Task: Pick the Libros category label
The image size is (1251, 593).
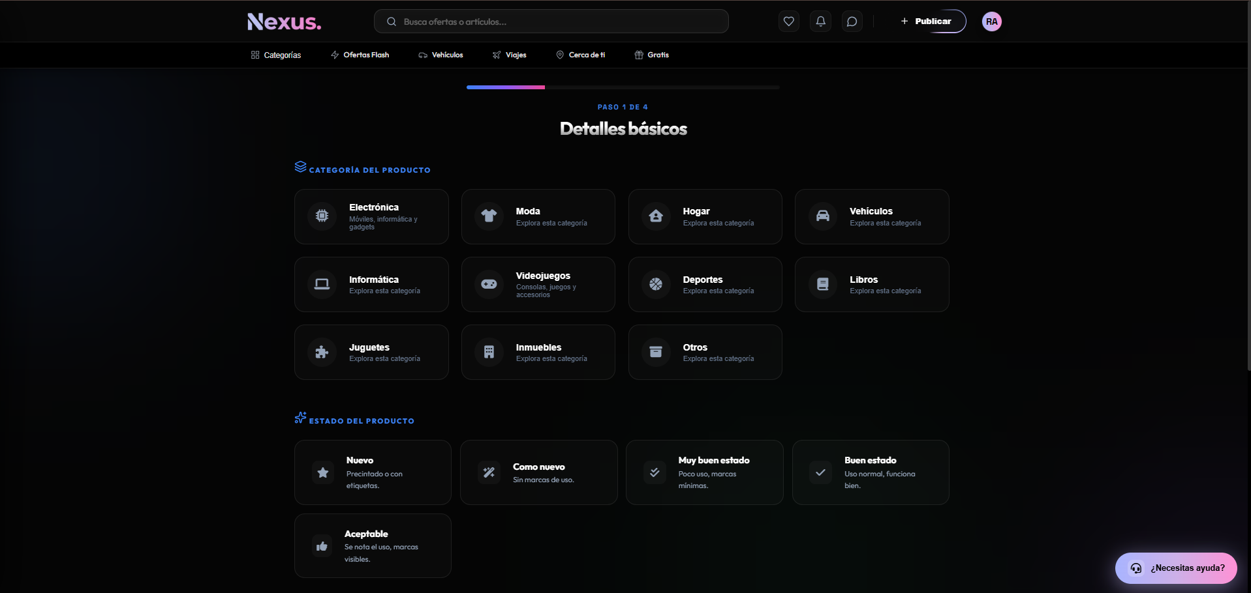Action: point(863,280)
